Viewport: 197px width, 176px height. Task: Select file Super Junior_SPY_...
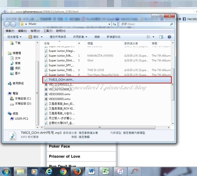click(59, 65)
